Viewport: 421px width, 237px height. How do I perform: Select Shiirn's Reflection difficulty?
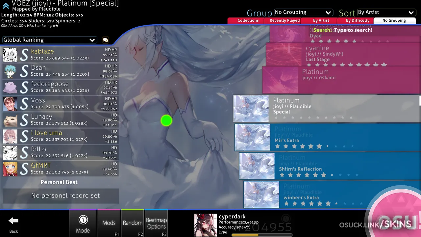330,166
